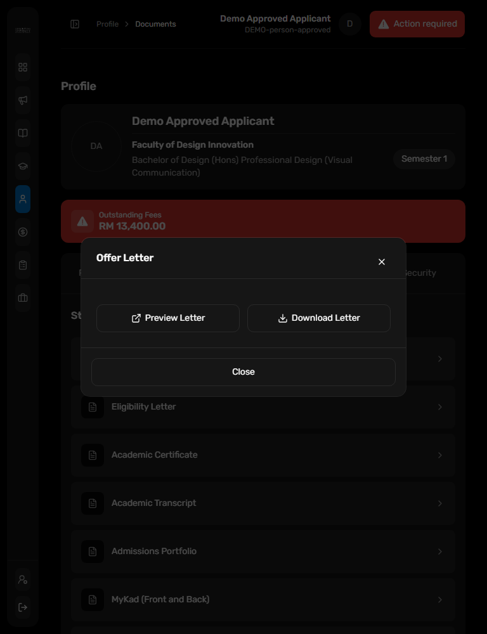Viewport: 487px width, 634px height.
Task: Open the clipboard icon in sidebar
Action: click(x=23, y=265)
